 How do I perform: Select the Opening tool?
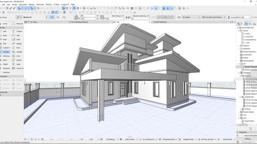pos(5,56)
